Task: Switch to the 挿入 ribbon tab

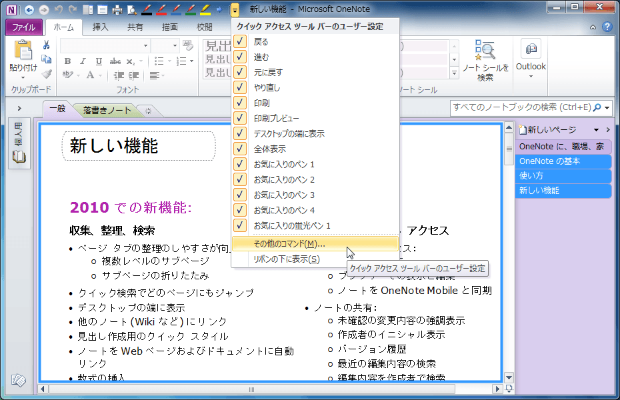Action: tap(100, 27)
